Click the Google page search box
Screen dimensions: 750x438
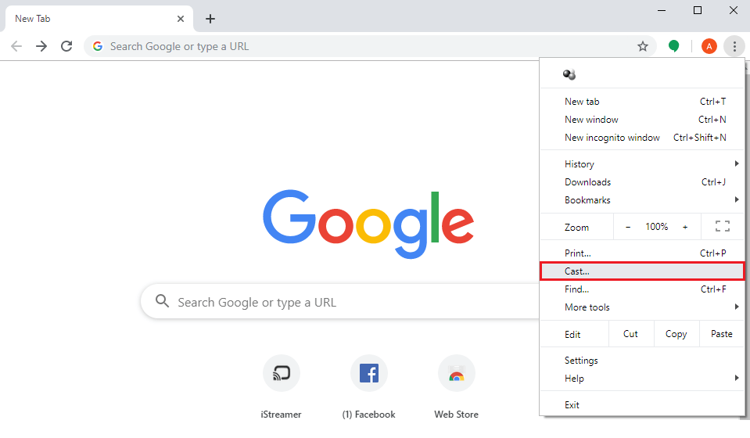click(340, 302)
